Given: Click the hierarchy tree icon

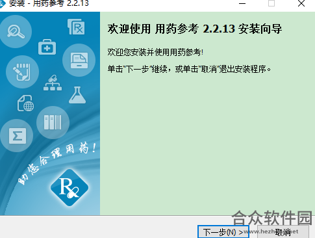Looking at the screenshot, I should coord(53,83).
